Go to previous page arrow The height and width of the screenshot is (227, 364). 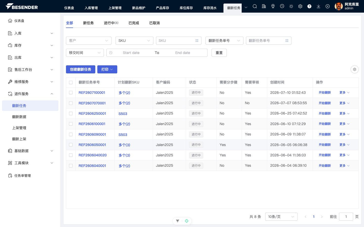pos(305,217)
